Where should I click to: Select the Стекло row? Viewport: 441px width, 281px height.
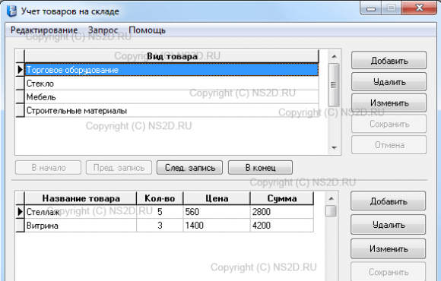172,84
